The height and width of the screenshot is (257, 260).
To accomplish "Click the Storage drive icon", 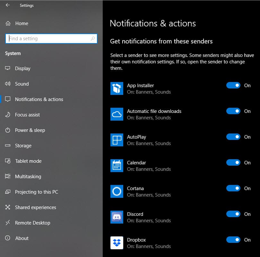I will 8,145.
